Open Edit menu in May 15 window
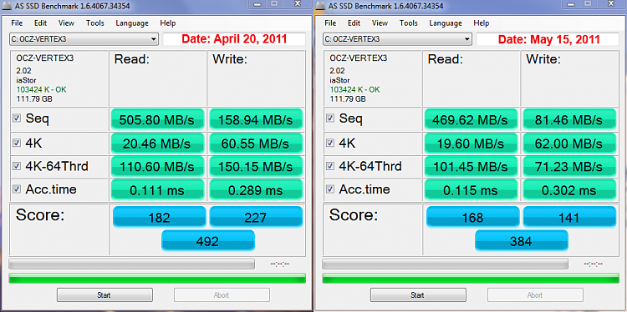This screenshot has width=627, height=312. coord(354,23)
